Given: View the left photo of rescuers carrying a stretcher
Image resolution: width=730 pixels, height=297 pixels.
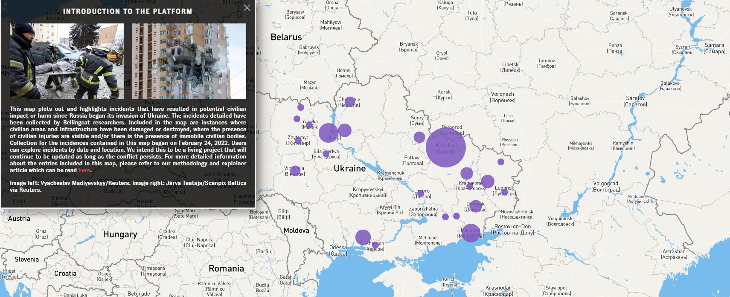Looking at the screenshot, I should [67, 61].
